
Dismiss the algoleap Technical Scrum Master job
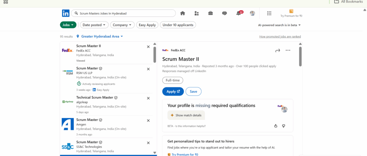pyautogui.click(x=148, y=98)
